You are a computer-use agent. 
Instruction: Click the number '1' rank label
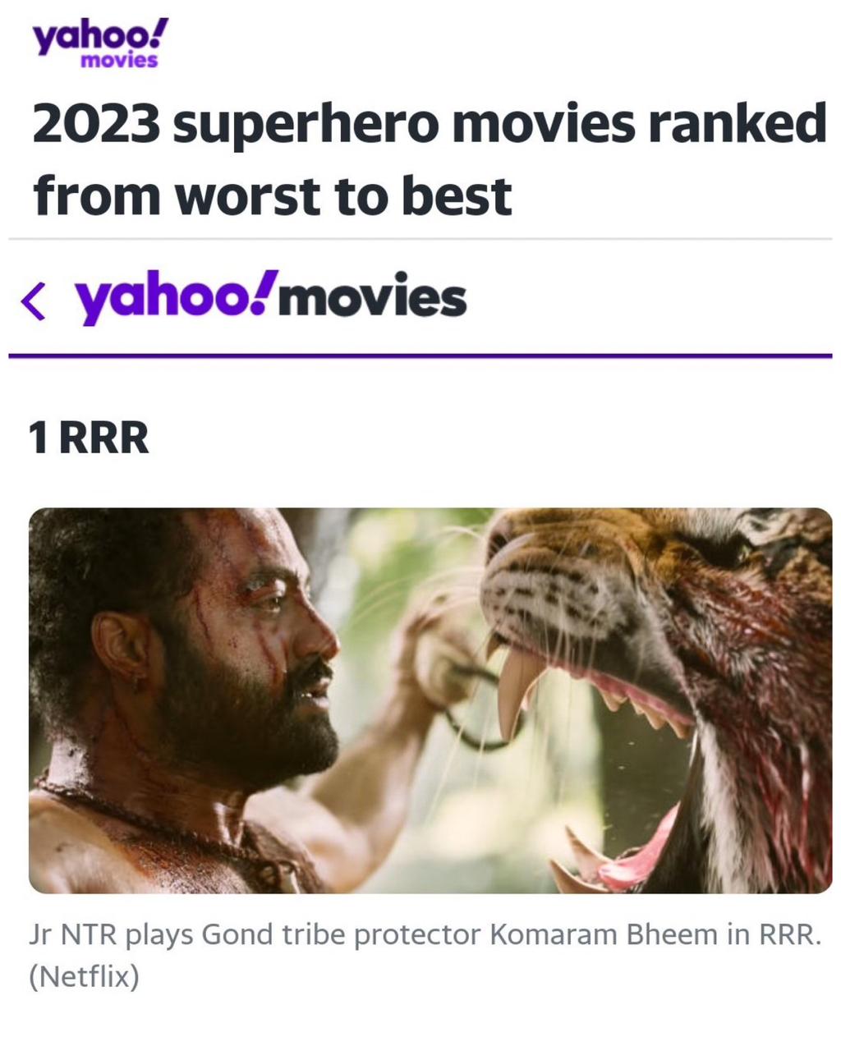click(x=38, y=437)
